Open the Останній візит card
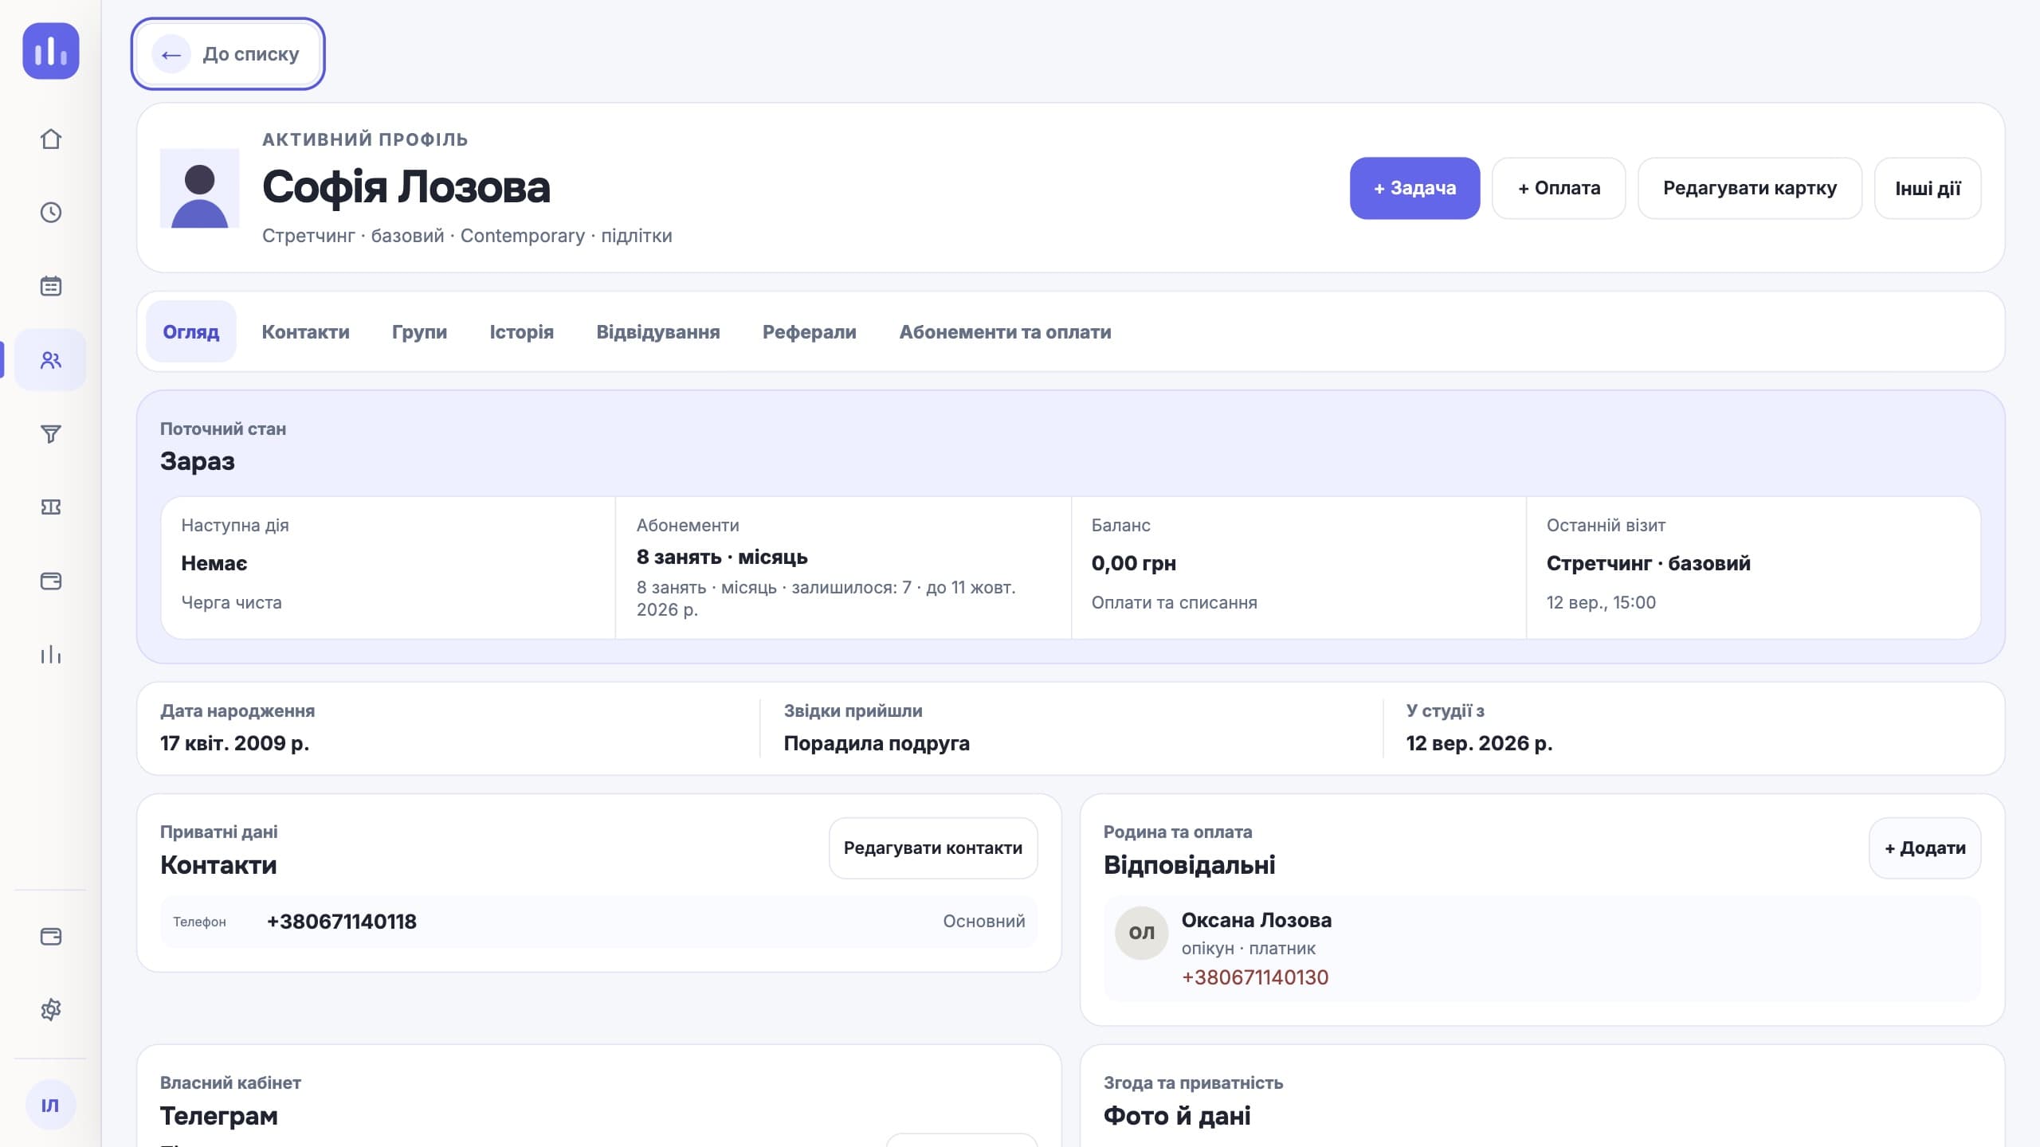The height and width of the screenshot is (1147, 2040). [x=1753, y=567]
